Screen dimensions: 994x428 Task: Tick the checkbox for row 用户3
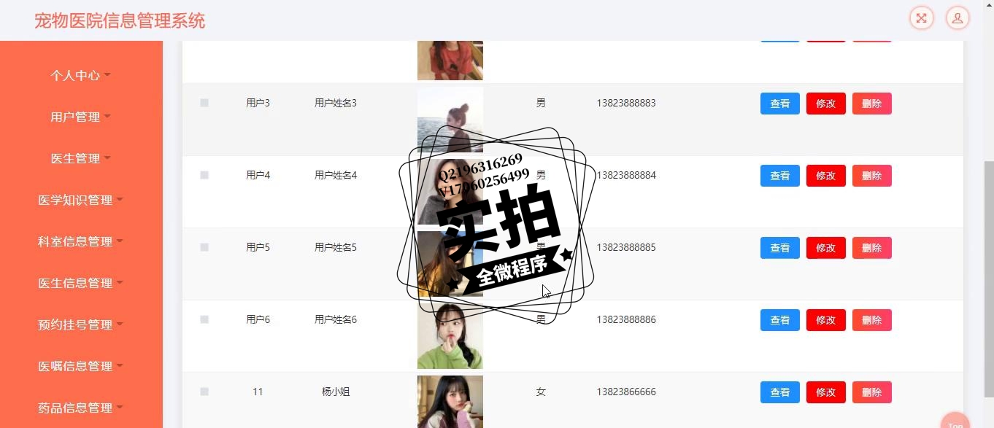click(204, 103)
